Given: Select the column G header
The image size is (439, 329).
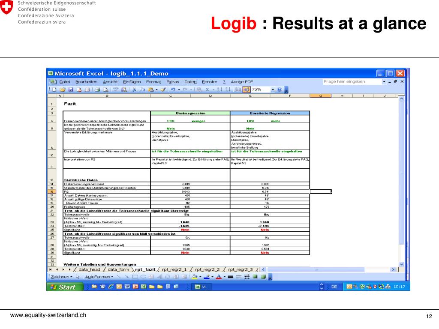Looking at the screenshot, I should [320, 96].
